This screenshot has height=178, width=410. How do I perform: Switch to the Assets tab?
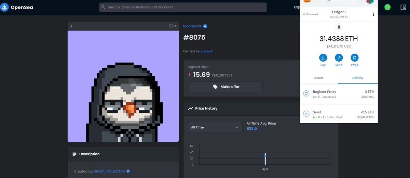[319, 78]
